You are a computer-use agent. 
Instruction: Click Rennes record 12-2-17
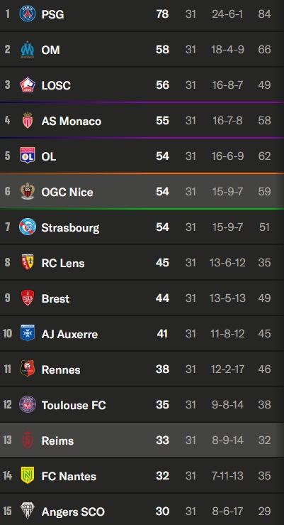[227, 369]
